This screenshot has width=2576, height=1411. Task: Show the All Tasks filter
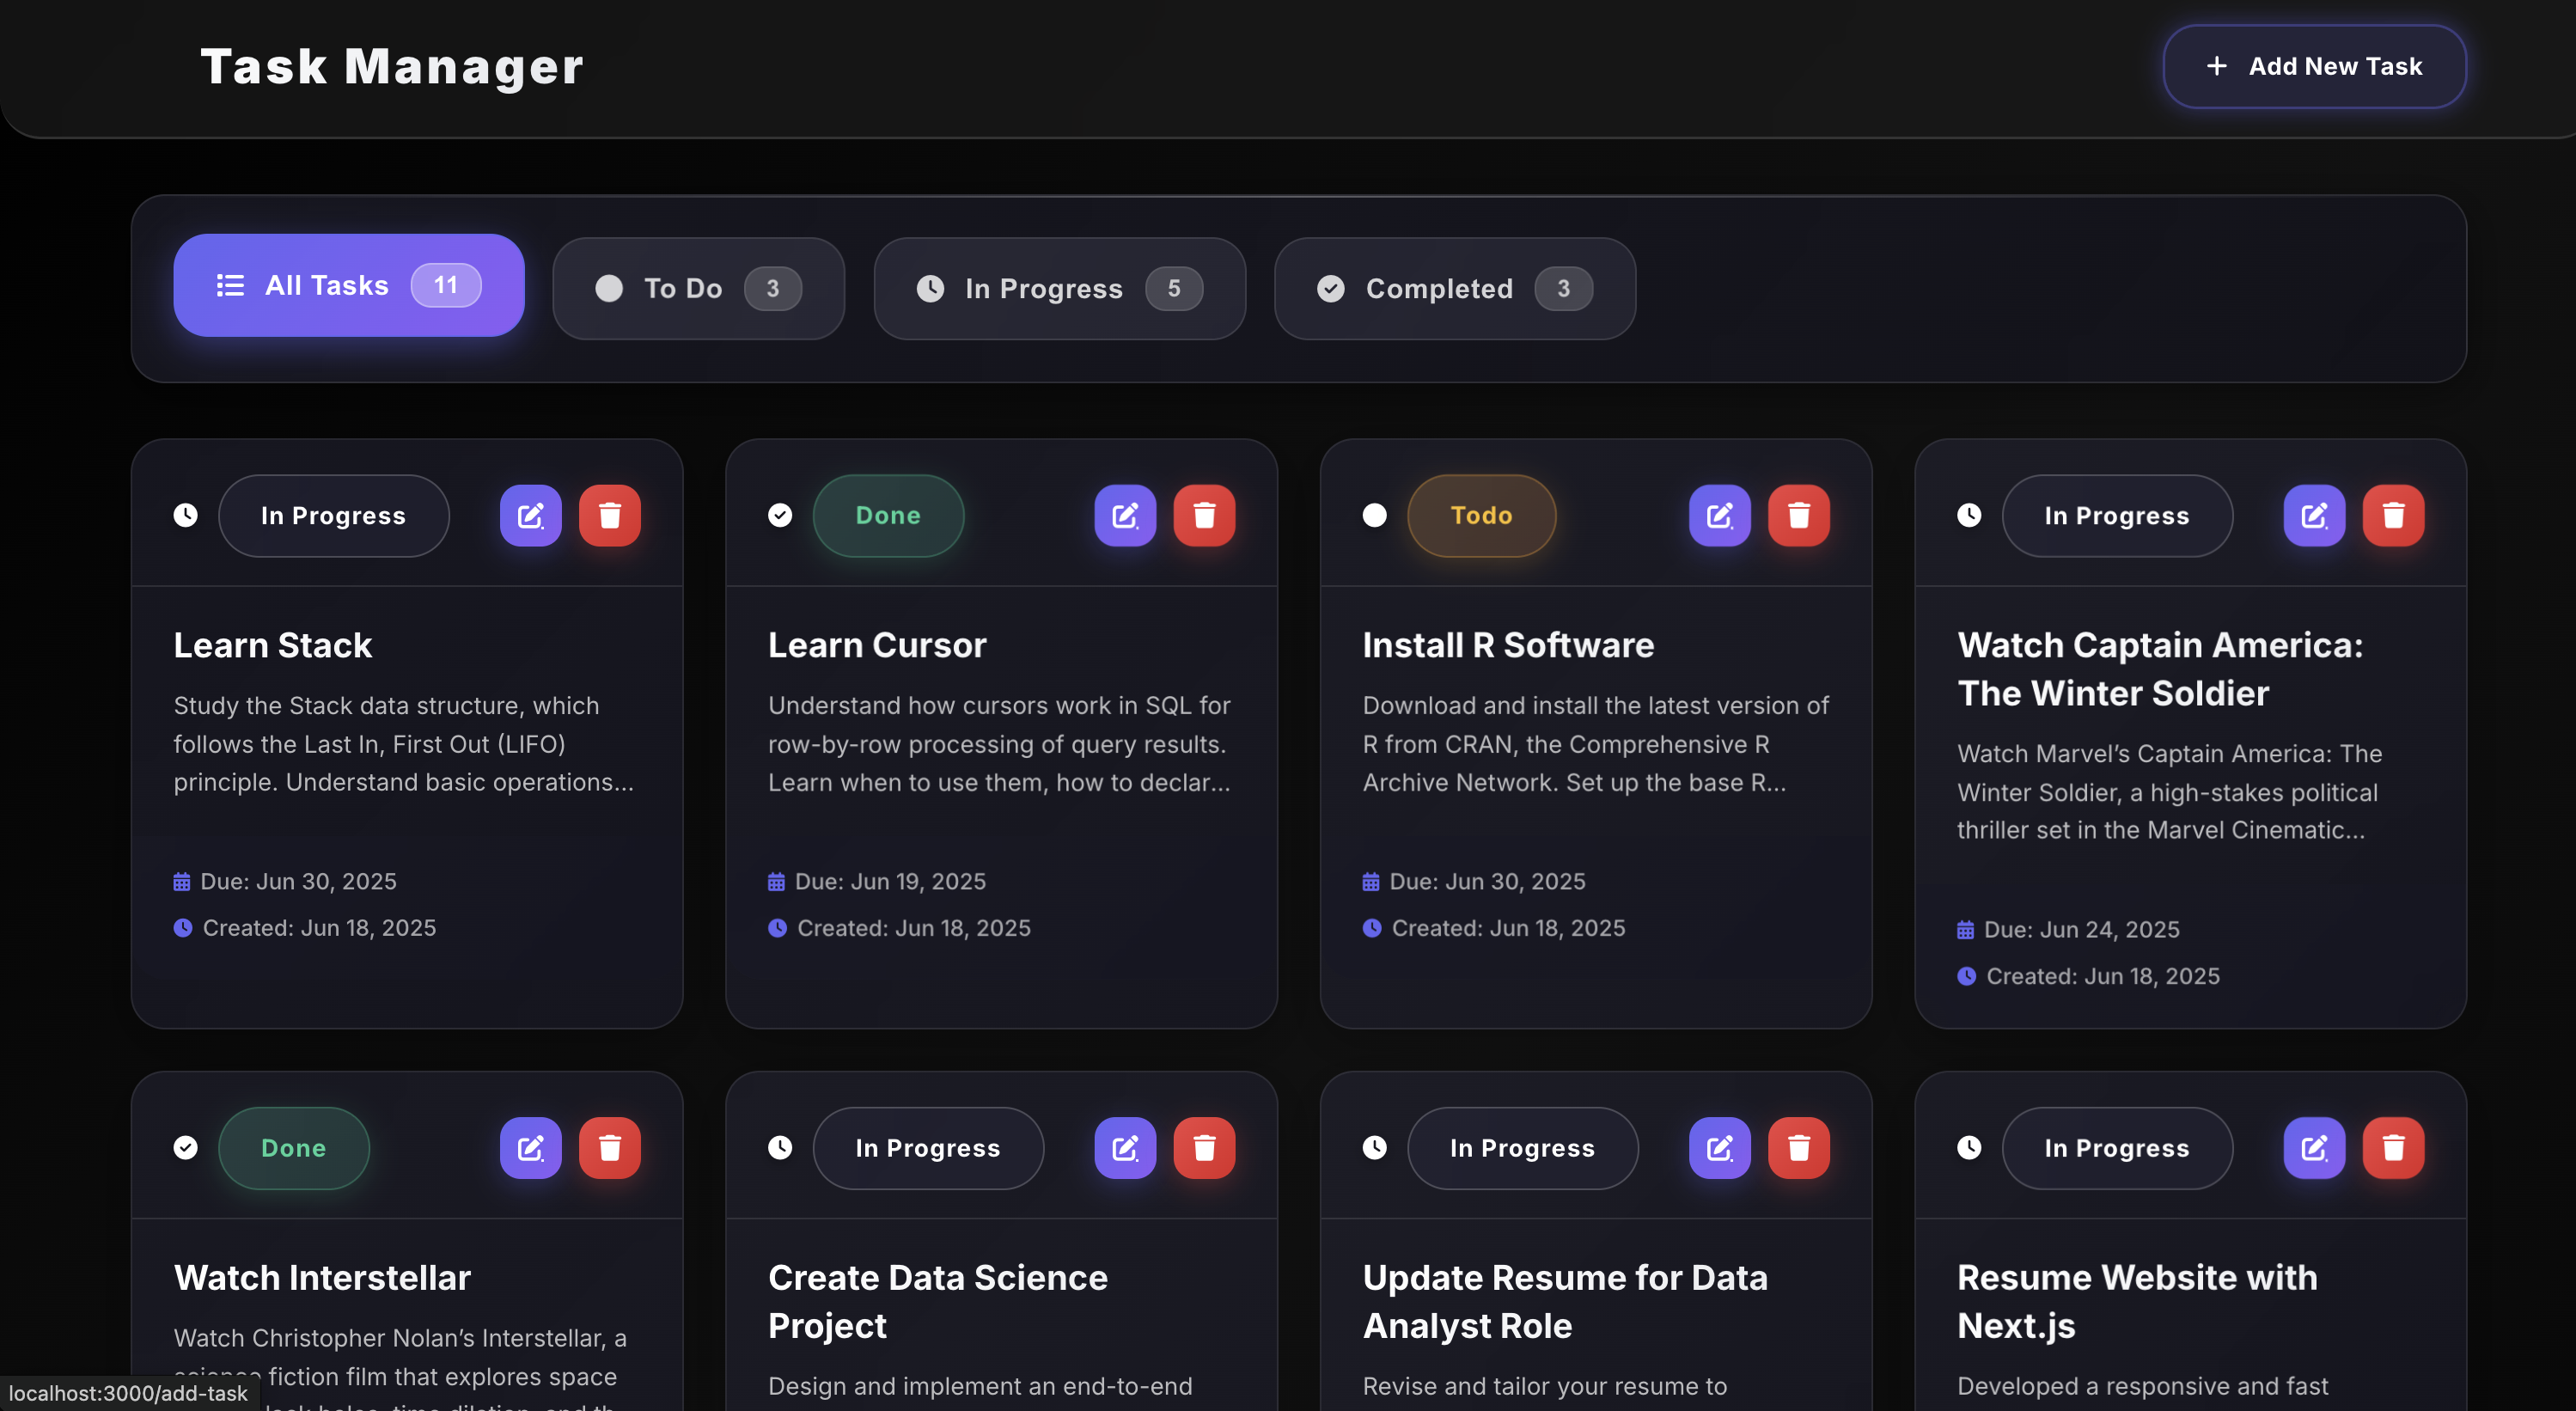tap(348, 286)
